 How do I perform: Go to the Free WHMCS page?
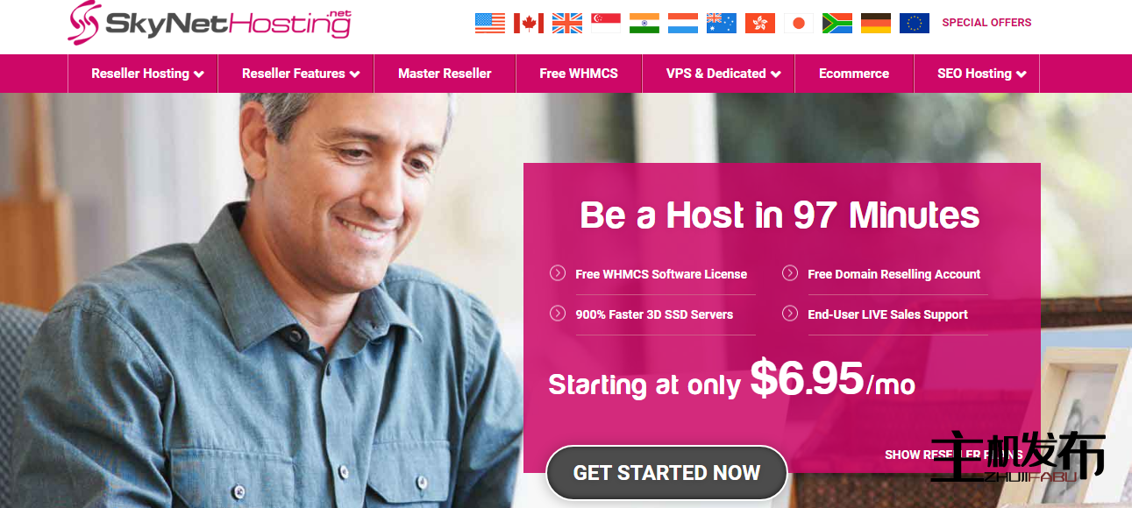[579, 74]
